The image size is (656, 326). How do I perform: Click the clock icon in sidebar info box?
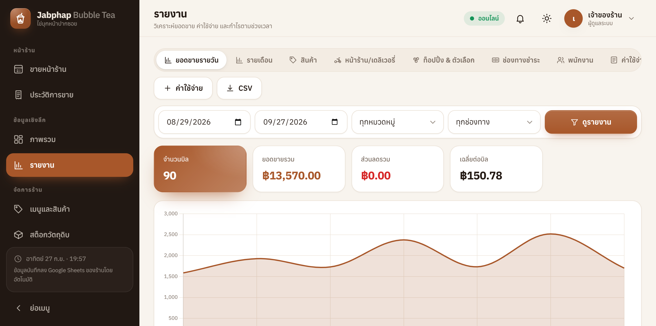point(18,259)
